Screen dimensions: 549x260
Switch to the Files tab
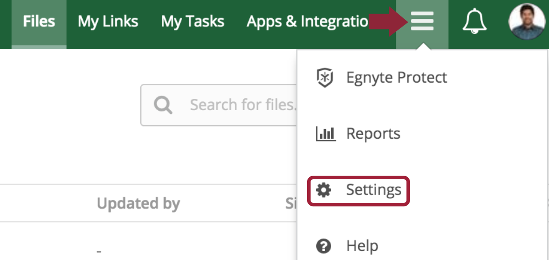39,21
